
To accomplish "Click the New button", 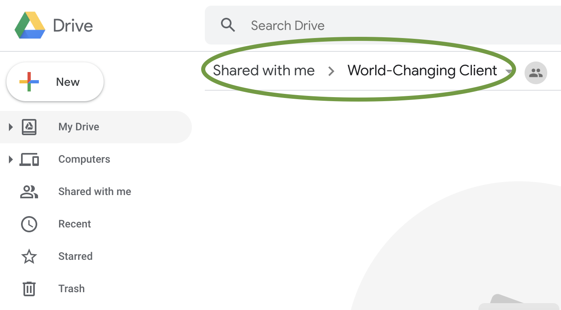I will [x=55, y=82].
